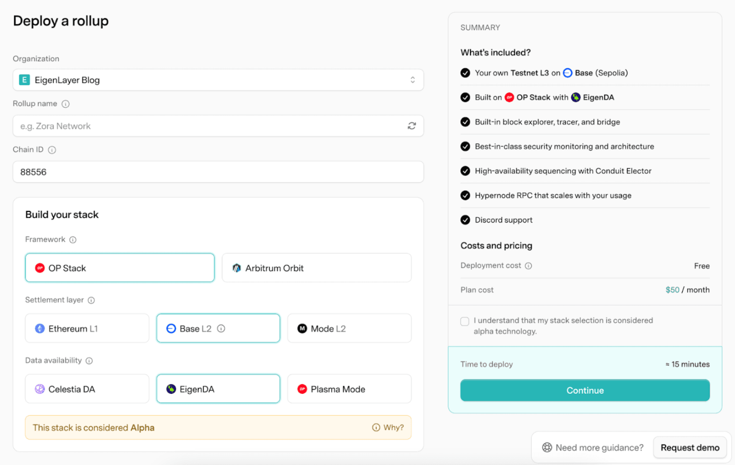The height and width of the screenshot is (465, 735).
Task: Click the $50 plan cost value
Action: (x=672, y=290)
